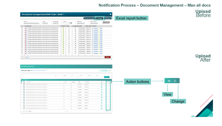
Task: Open Type filter dropdown in new window
Action: click(59, 77)
